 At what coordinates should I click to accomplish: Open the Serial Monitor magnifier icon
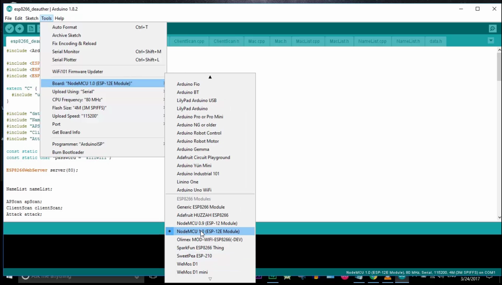point(493,28)
